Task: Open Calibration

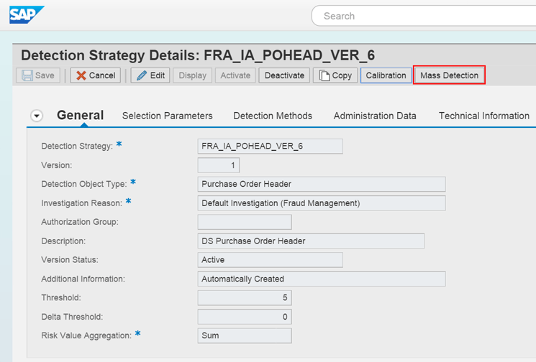Action: (386, 75)
